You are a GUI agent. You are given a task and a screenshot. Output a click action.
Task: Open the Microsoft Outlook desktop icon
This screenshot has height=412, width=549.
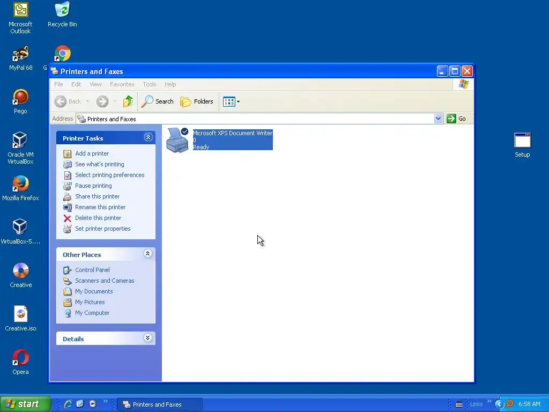[x=20, y=18]
